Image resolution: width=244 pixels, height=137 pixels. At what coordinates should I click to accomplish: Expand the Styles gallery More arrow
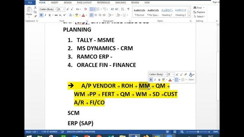click(x=189, y=16)
